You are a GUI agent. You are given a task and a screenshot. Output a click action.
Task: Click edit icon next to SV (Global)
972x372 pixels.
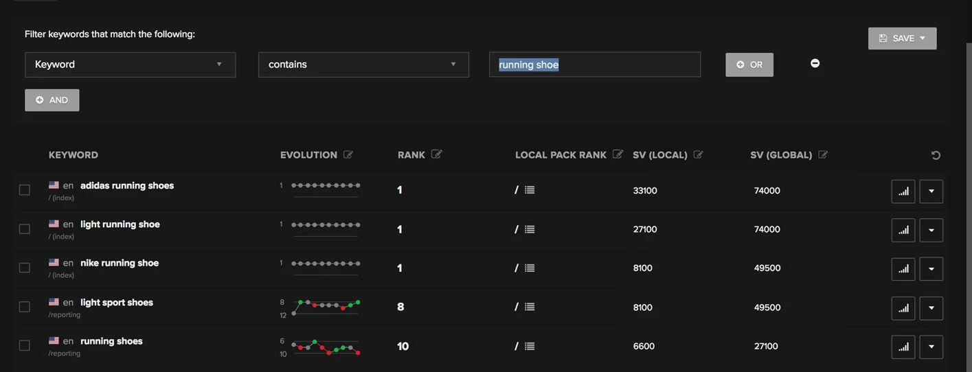[x=823, y=154]
